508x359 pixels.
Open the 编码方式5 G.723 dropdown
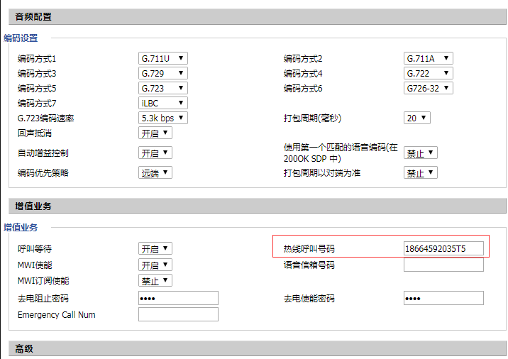162,88
